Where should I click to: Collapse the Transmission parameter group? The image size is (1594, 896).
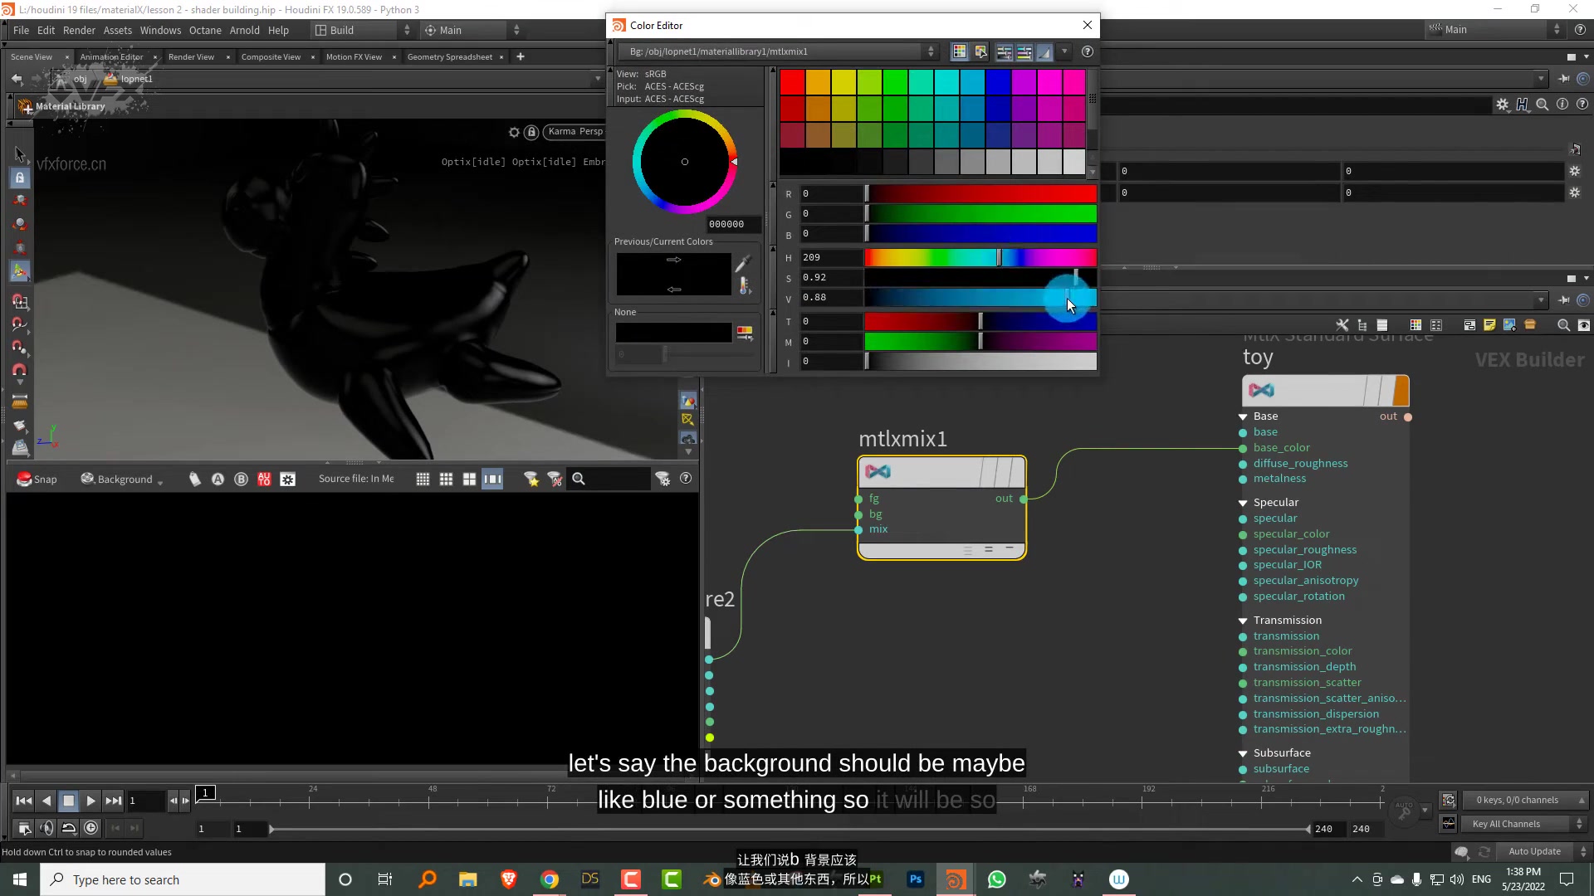pos(1243,620)
